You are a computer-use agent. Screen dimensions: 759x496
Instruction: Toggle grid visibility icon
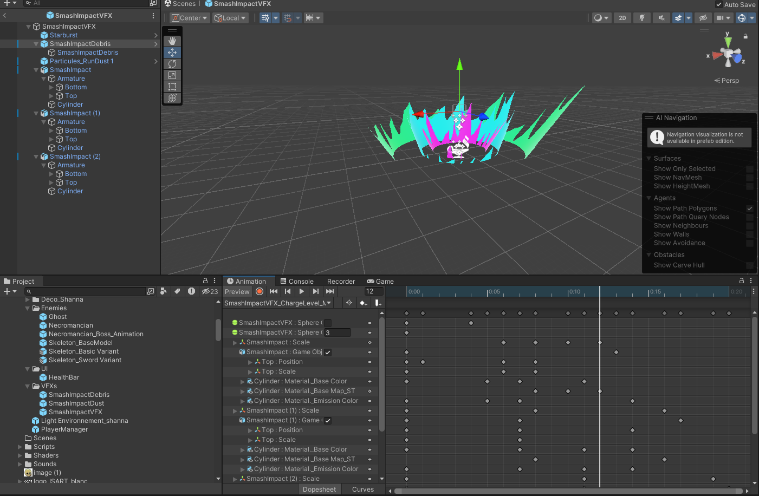pyautogui.click(x=265, y=18)
